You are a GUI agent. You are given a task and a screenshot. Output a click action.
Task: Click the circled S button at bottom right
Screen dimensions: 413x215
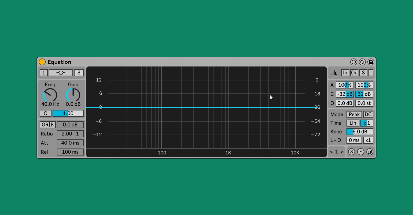click(x=351, y=152)
